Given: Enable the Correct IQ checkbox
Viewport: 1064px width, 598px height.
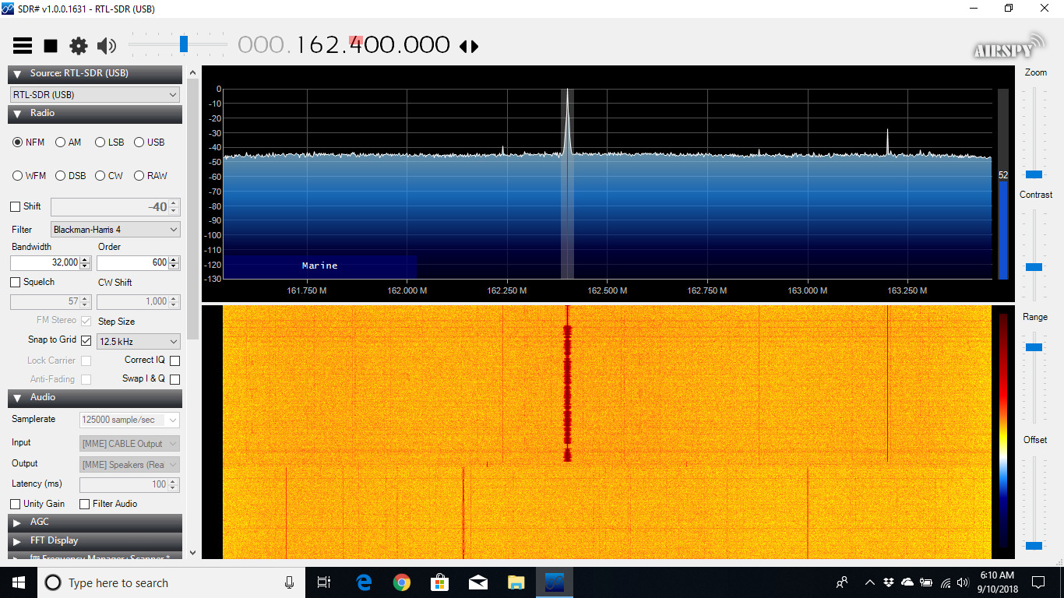Looking at the screenshot, I should pos(174,361).
